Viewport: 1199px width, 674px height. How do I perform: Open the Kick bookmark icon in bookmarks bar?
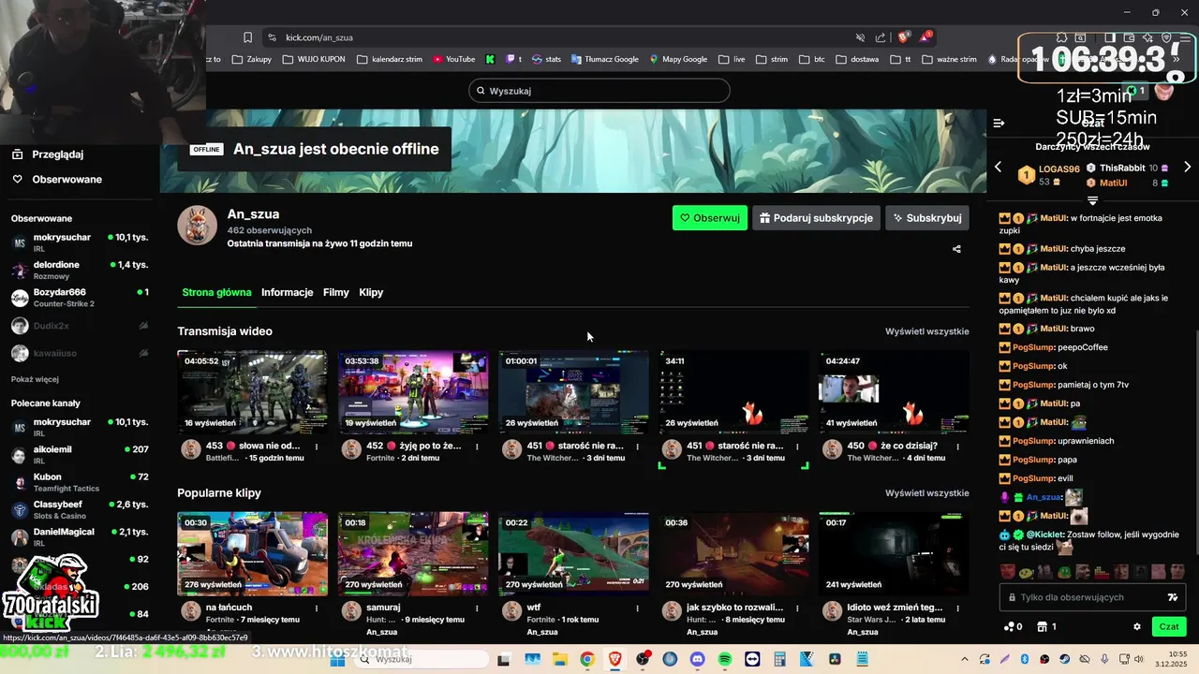[489, 59]
